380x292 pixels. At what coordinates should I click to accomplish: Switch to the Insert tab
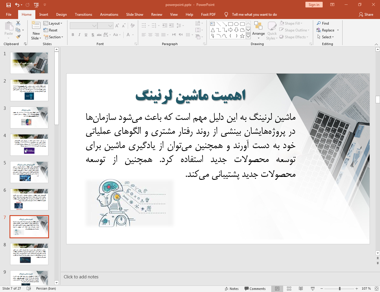pos(44,14)
